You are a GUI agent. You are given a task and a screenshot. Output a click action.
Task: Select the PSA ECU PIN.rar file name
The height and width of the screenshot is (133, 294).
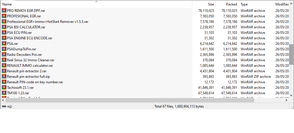point(19,32)
